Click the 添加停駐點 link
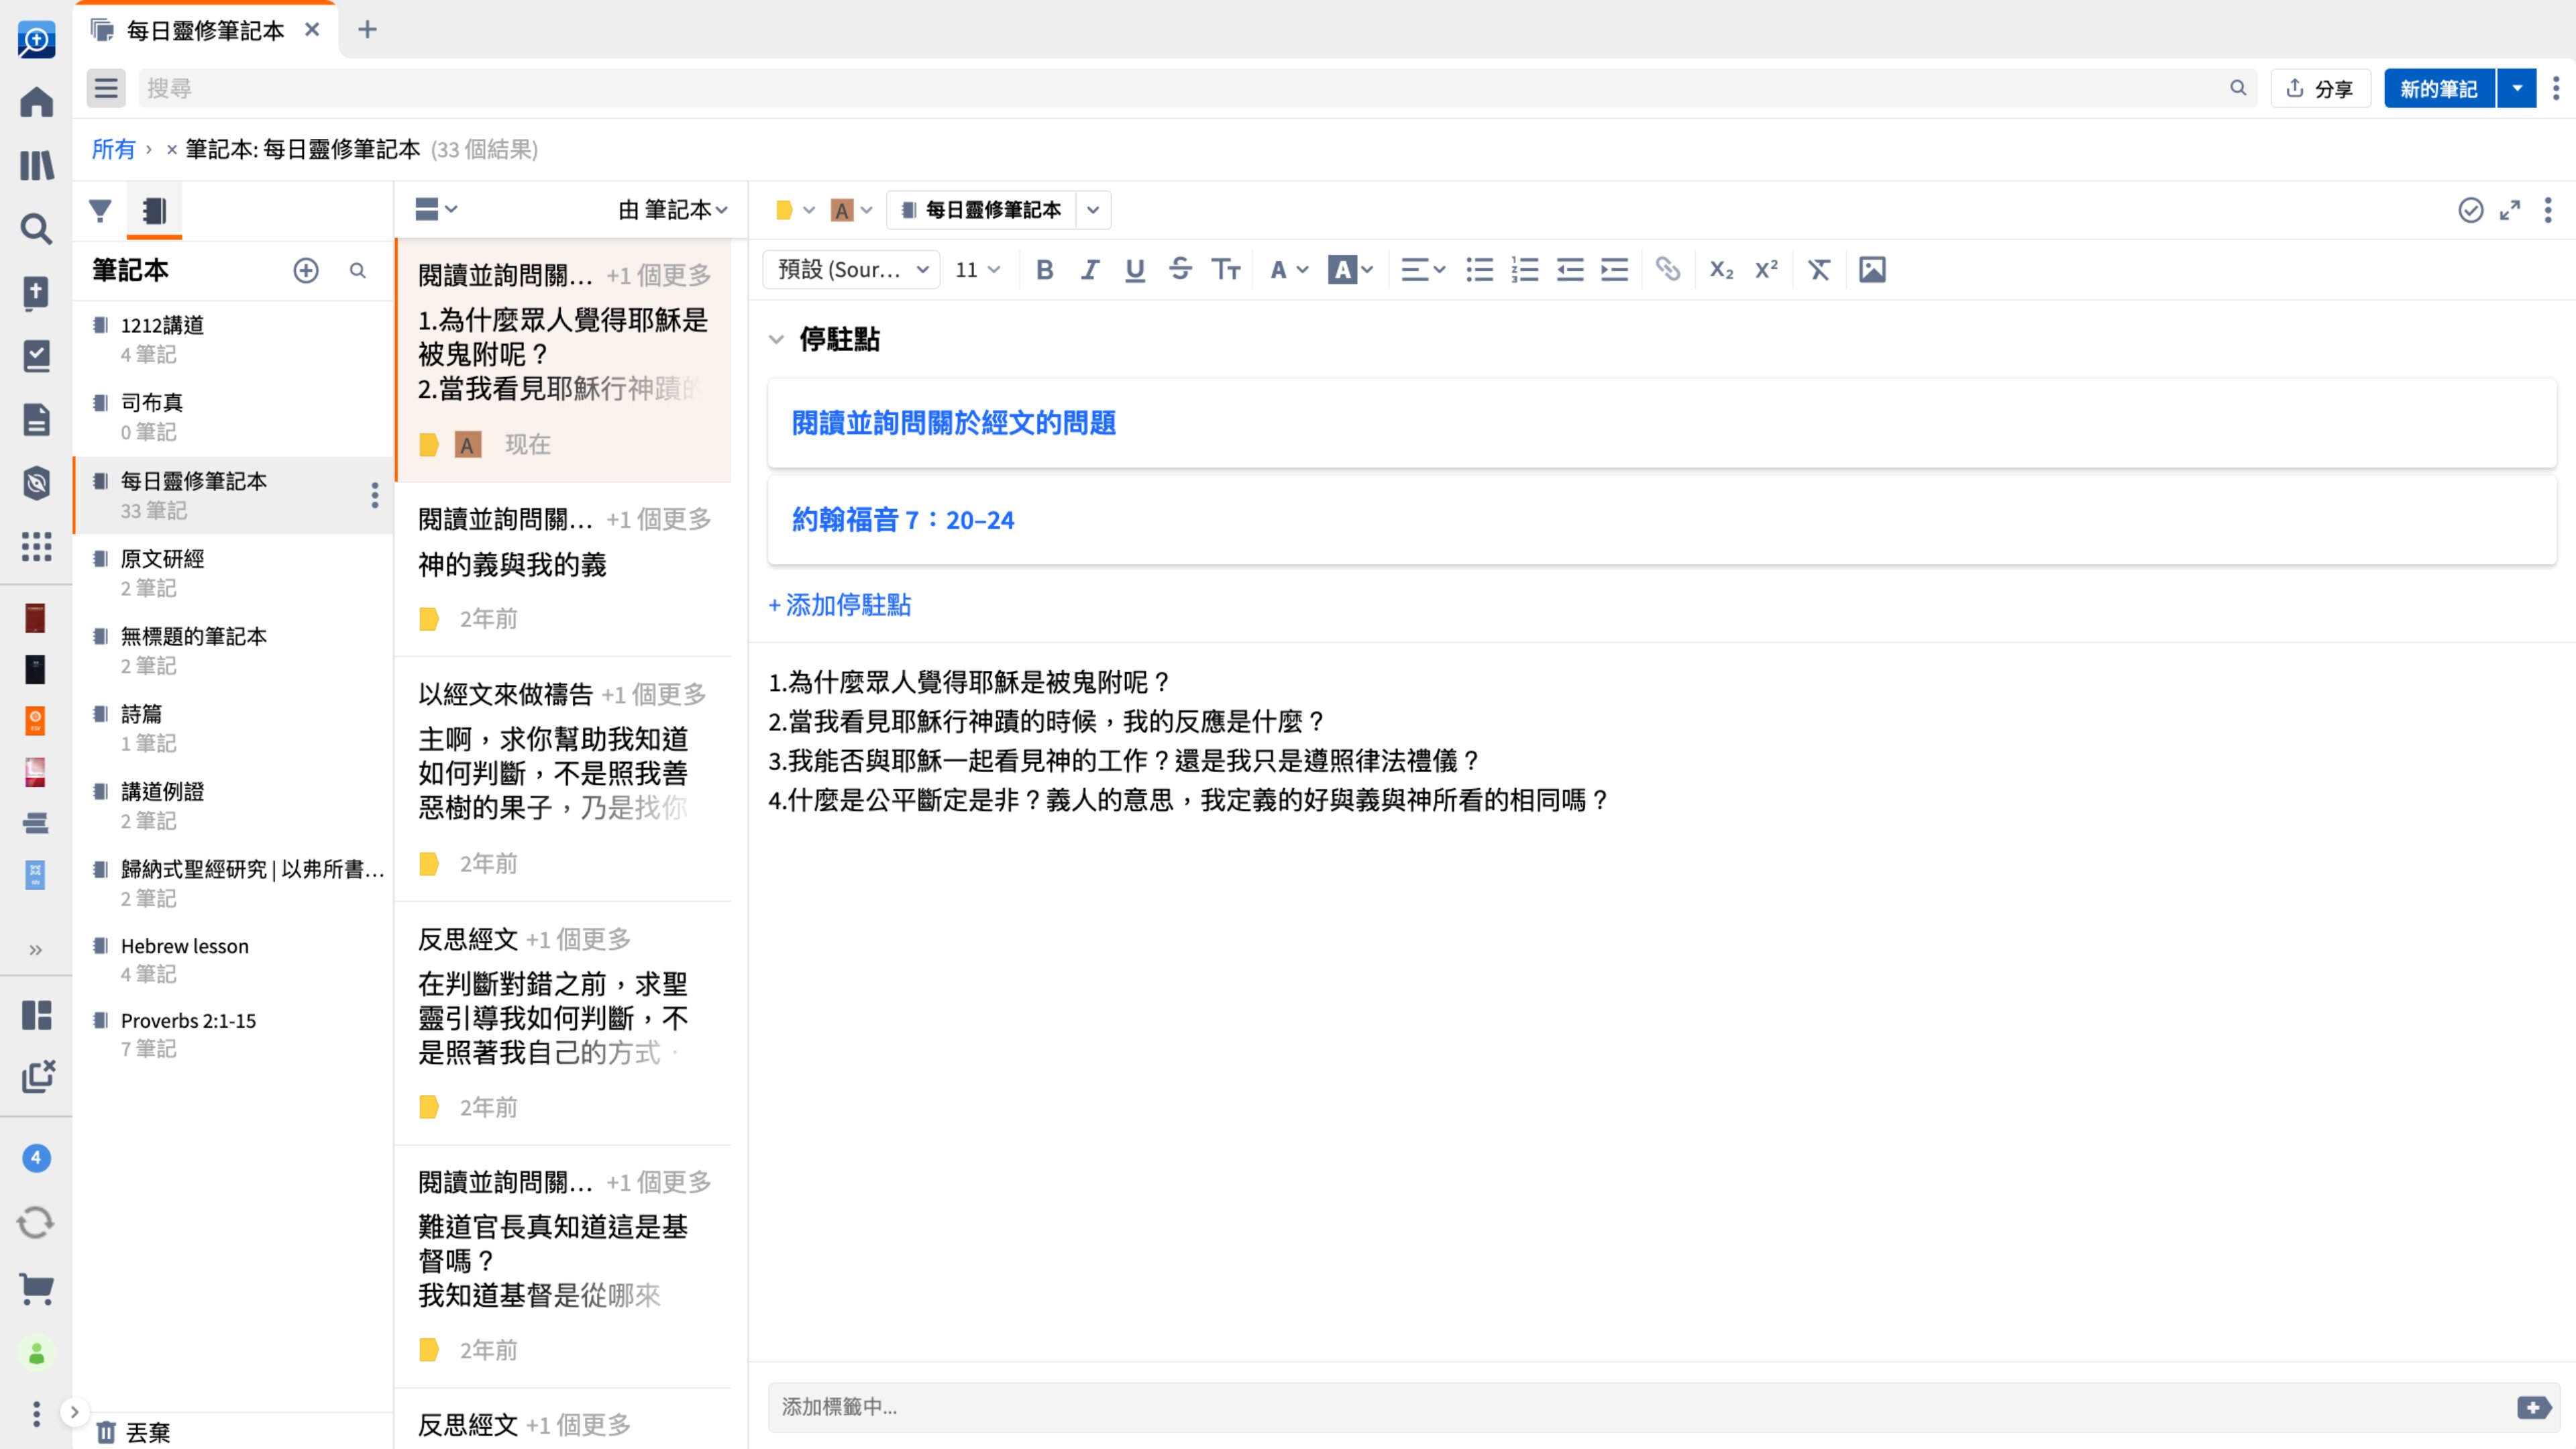 pyautogui.click(x=840, y=605)
